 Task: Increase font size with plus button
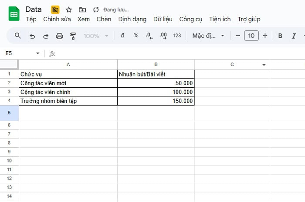[265, 36]
